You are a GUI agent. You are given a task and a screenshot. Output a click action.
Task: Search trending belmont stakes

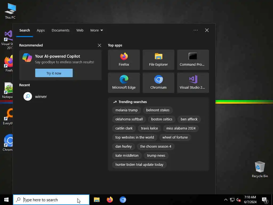tap(158, 110)
